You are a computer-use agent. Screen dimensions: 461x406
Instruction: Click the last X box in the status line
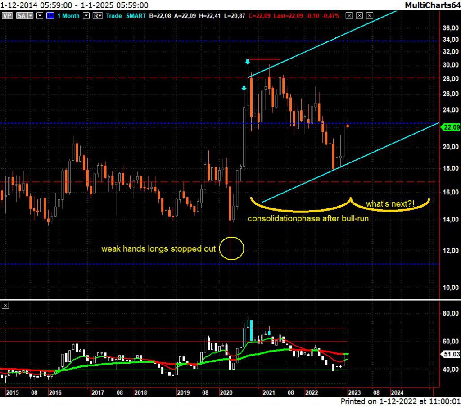point(370,15)
